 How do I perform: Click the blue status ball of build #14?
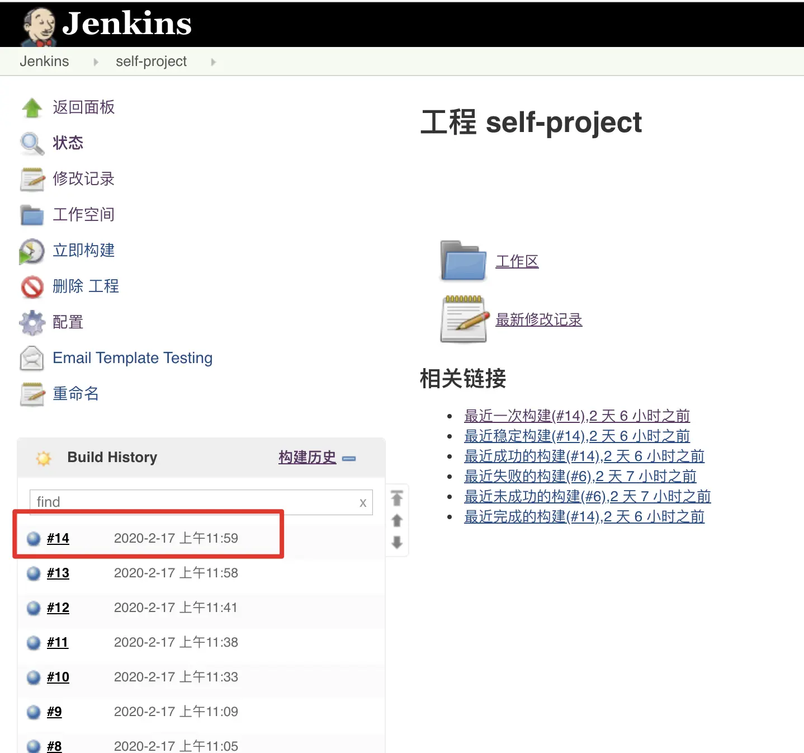tap(34, 538)
